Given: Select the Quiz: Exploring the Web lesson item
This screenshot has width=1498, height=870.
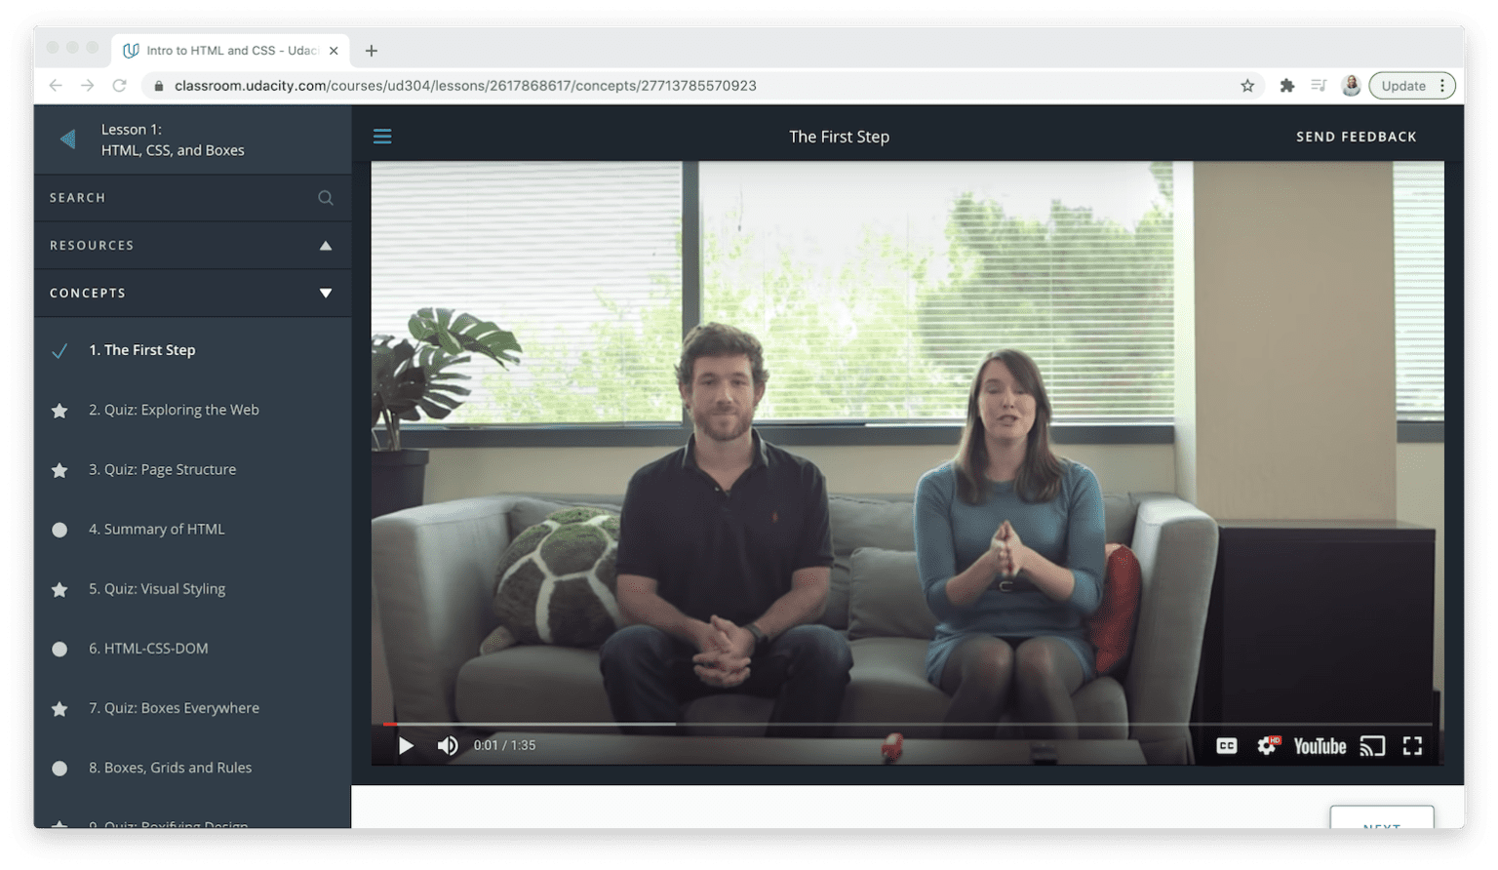Looking at the screenshot, I should tap(175, 410).
